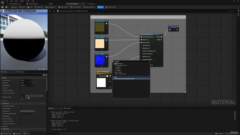
Task: Open the Preview State toolbar dropdown
Action: coord(76,7)
